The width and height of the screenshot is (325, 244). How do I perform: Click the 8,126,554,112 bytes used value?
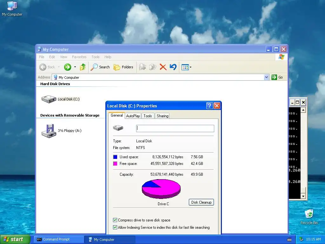coord(168,157)
